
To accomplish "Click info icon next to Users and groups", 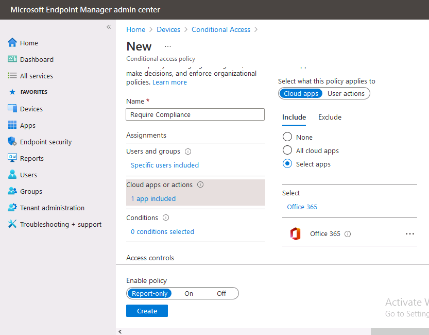I will (x=188, y=152).
